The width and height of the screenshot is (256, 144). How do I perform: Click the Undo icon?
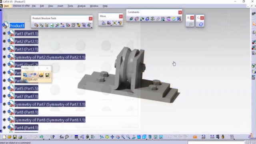pyautogui.click(x=41, y=137)
